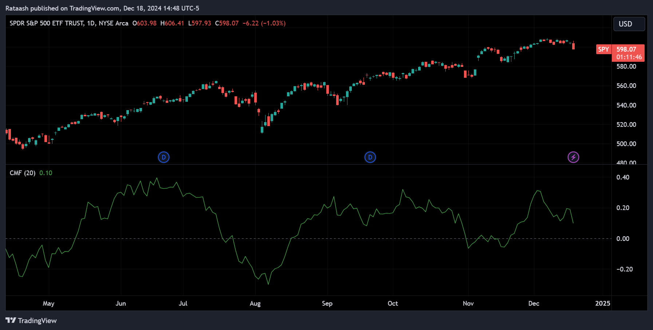Click the 540.00 price axis label

626,105
